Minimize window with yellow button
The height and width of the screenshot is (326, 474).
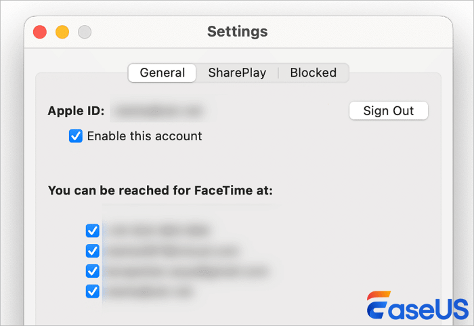click(62, 32)
